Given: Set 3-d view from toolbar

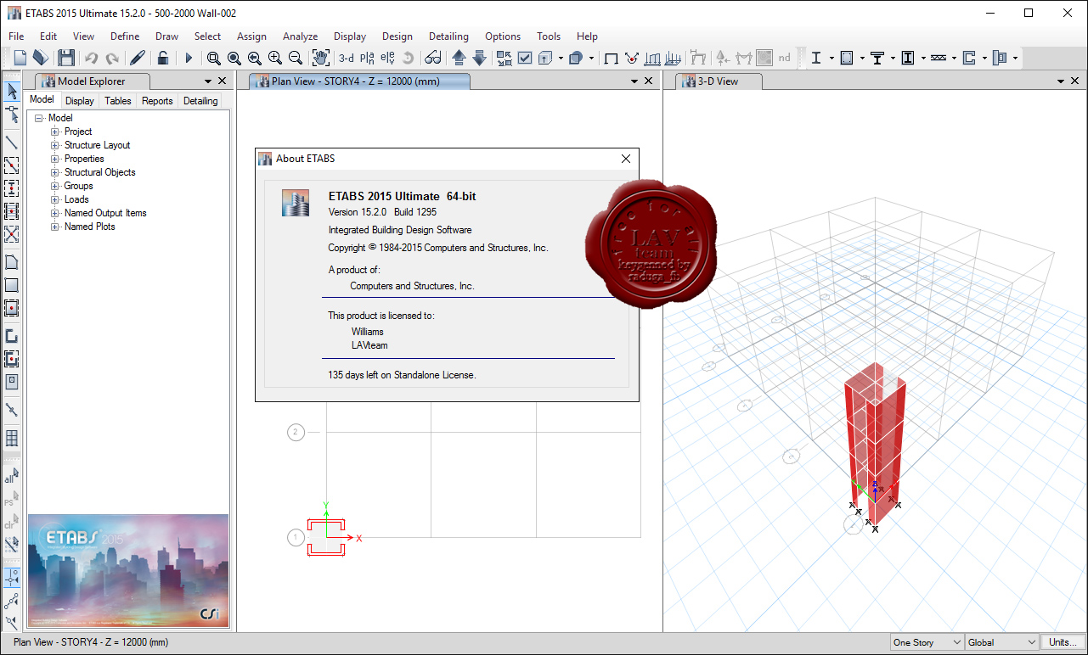Looking at the screenshot, I should (347, 58).
